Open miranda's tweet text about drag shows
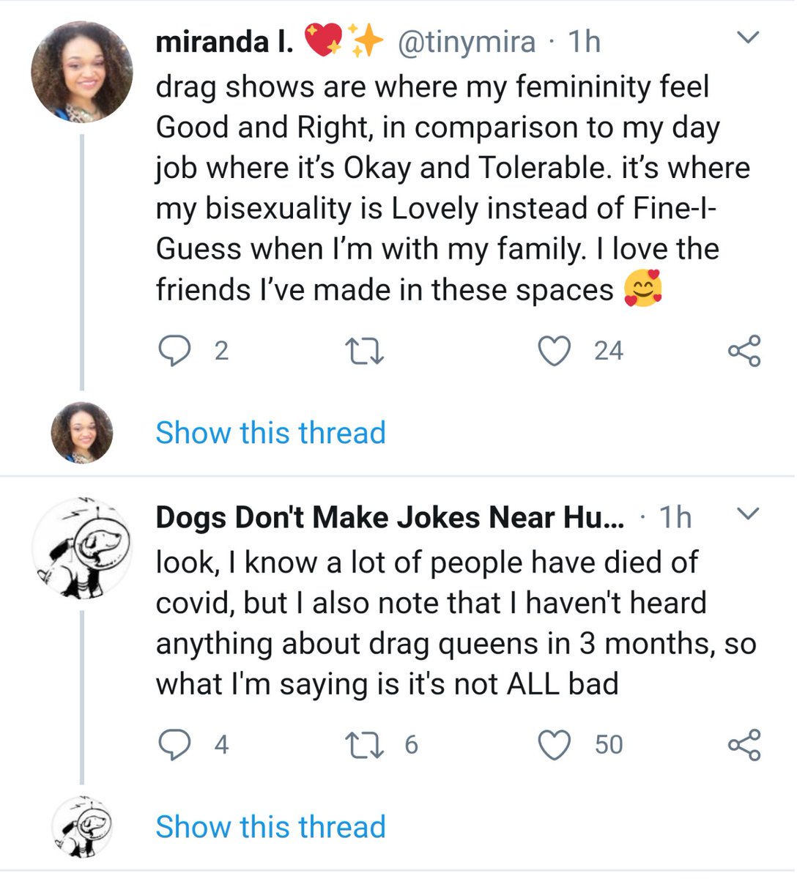Image resolution: width=797 pixels, height=879 pixels. point(440,188)
